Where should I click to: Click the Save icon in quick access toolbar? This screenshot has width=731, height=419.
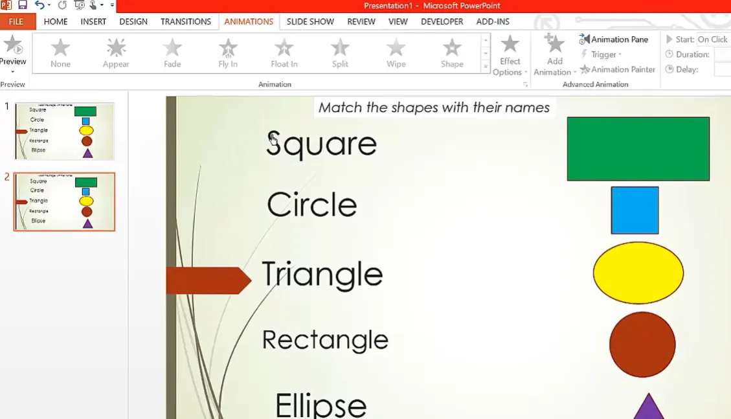pos(23,5)
